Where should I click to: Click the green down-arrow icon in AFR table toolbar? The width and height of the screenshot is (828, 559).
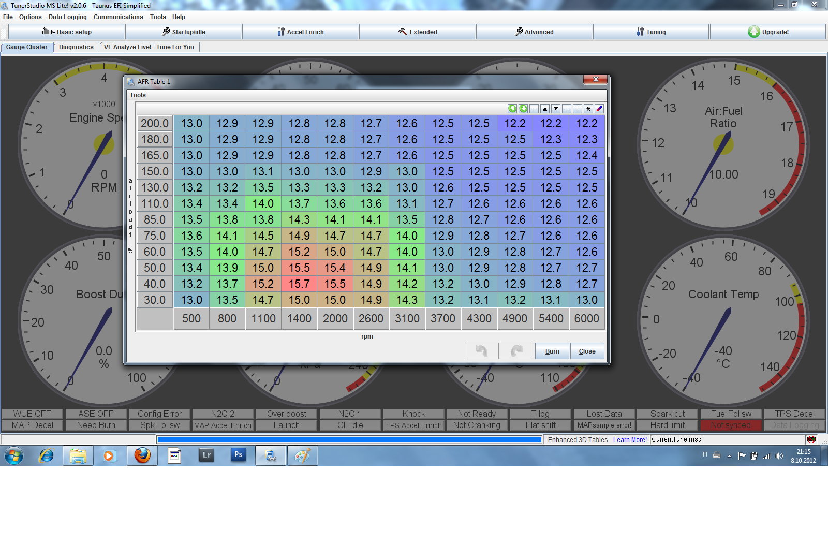(x=523, y=109)
